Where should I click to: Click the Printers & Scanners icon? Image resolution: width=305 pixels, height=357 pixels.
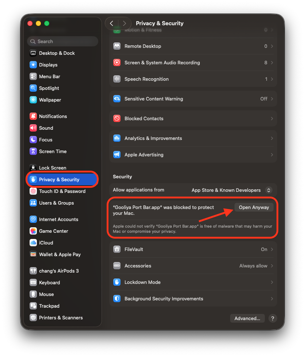33,318
